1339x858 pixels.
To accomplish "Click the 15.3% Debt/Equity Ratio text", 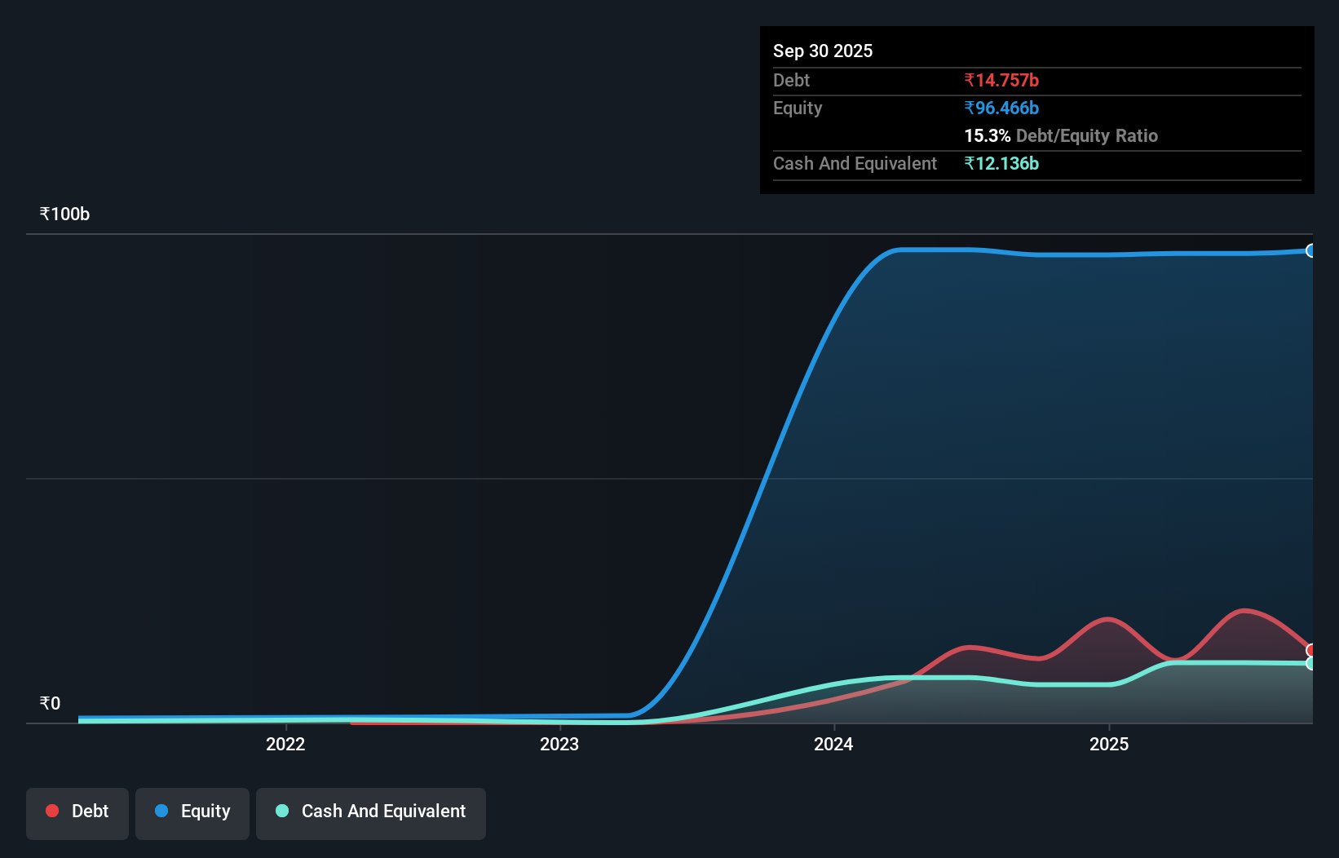I will (1060, 135).
